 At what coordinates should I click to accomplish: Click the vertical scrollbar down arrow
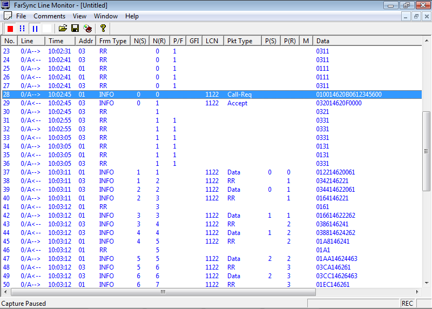pos(427,283)
